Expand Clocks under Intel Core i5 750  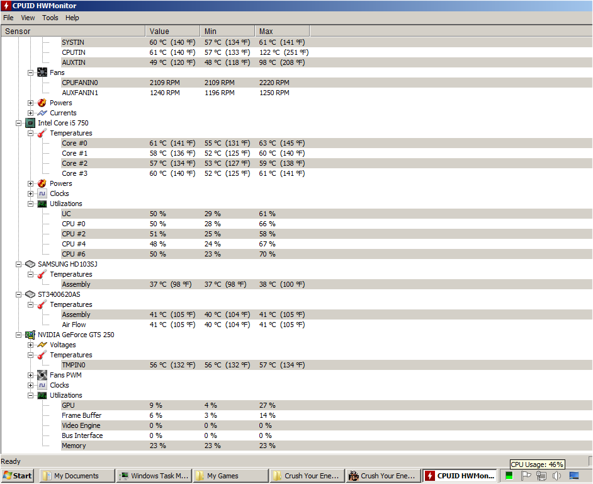(30, 193)
